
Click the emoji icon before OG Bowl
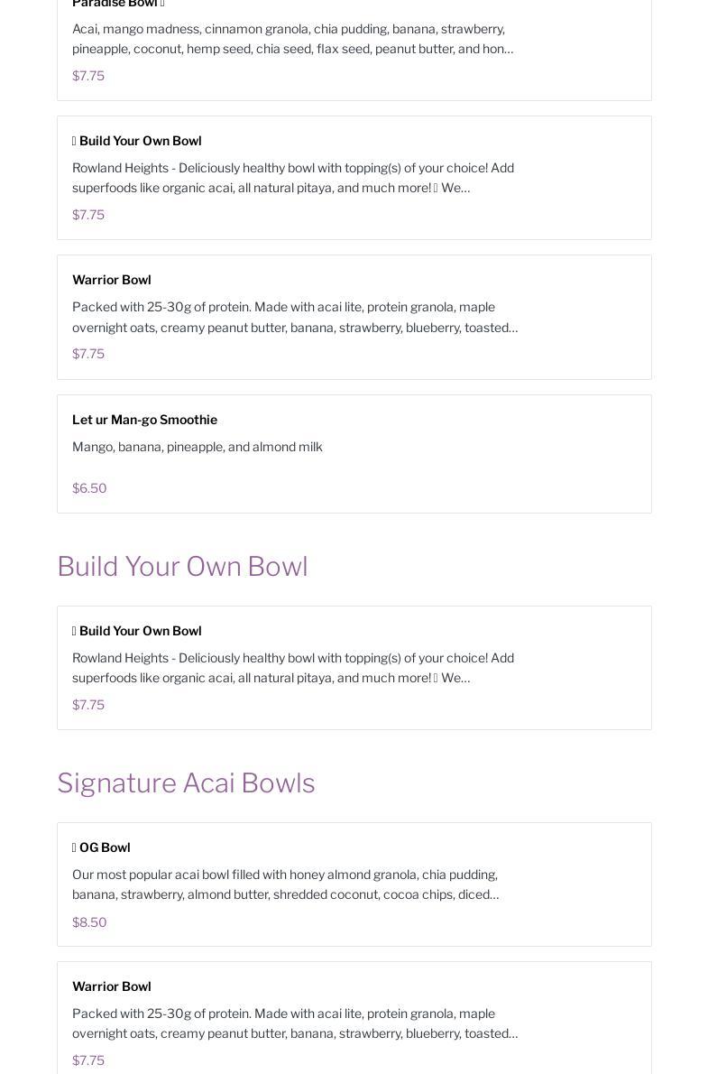click(74, 847)
